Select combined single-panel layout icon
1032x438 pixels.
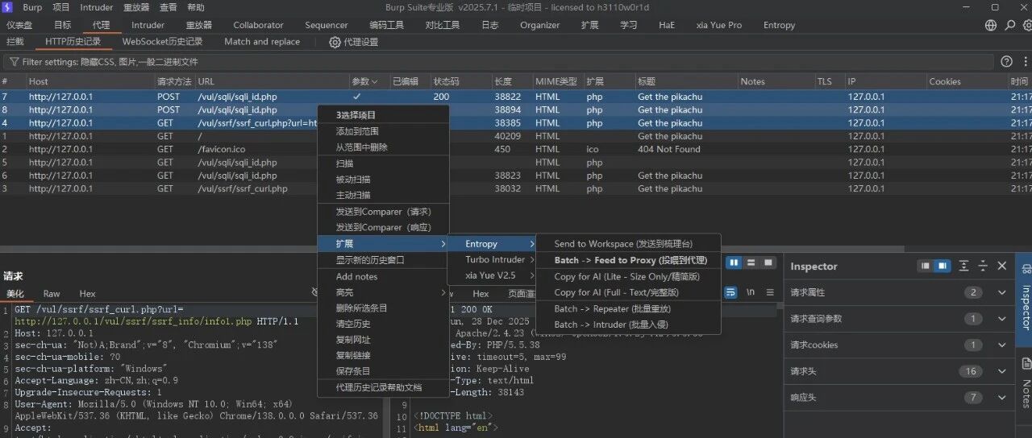[768, 262]
